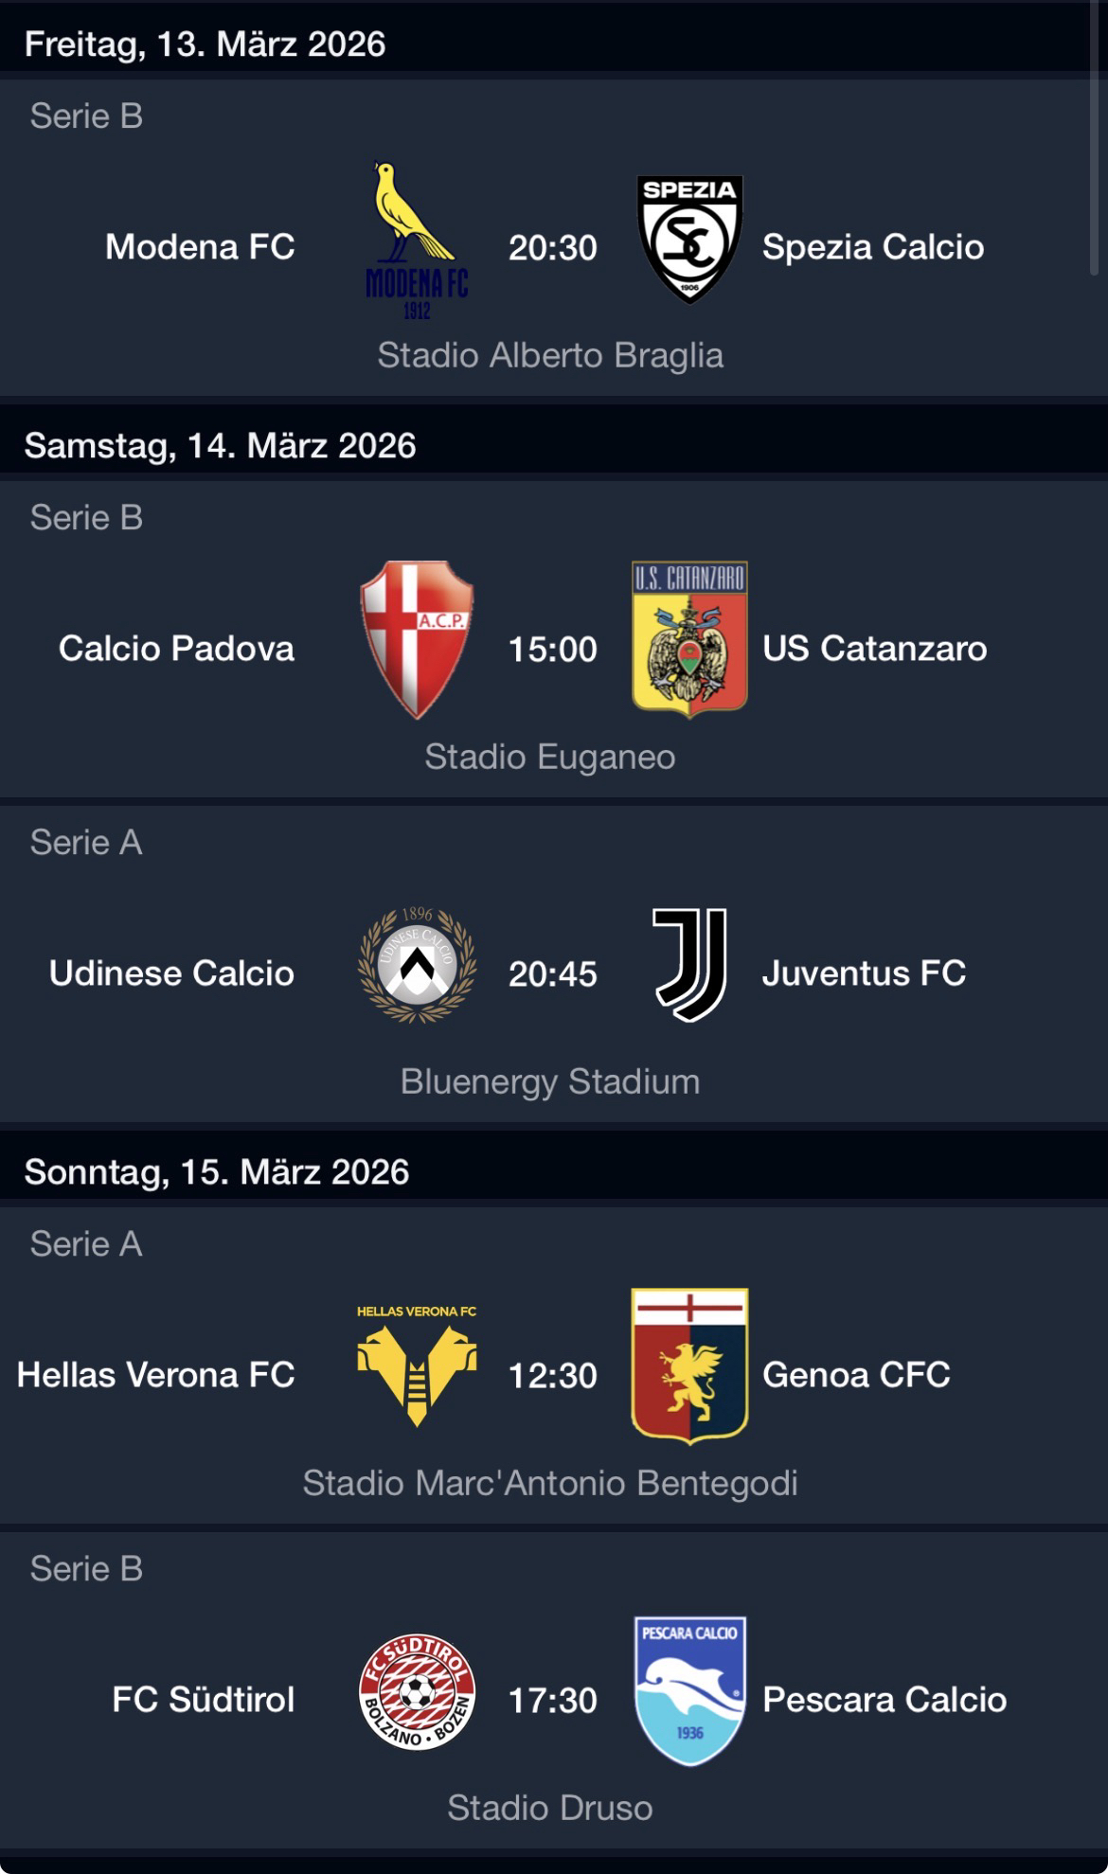
Task: Tap the Bluenergy Stadium venue name
Action: pos(550,1082)
